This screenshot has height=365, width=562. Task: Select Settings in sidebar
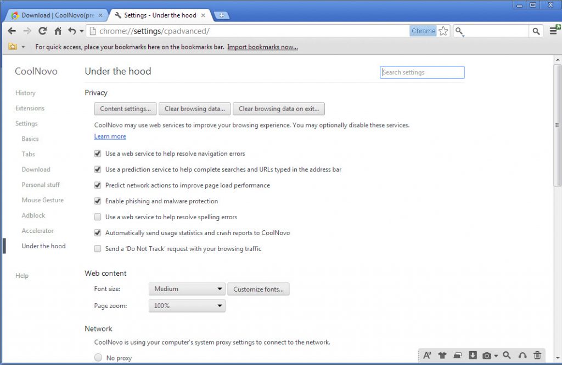click(26, 123)
